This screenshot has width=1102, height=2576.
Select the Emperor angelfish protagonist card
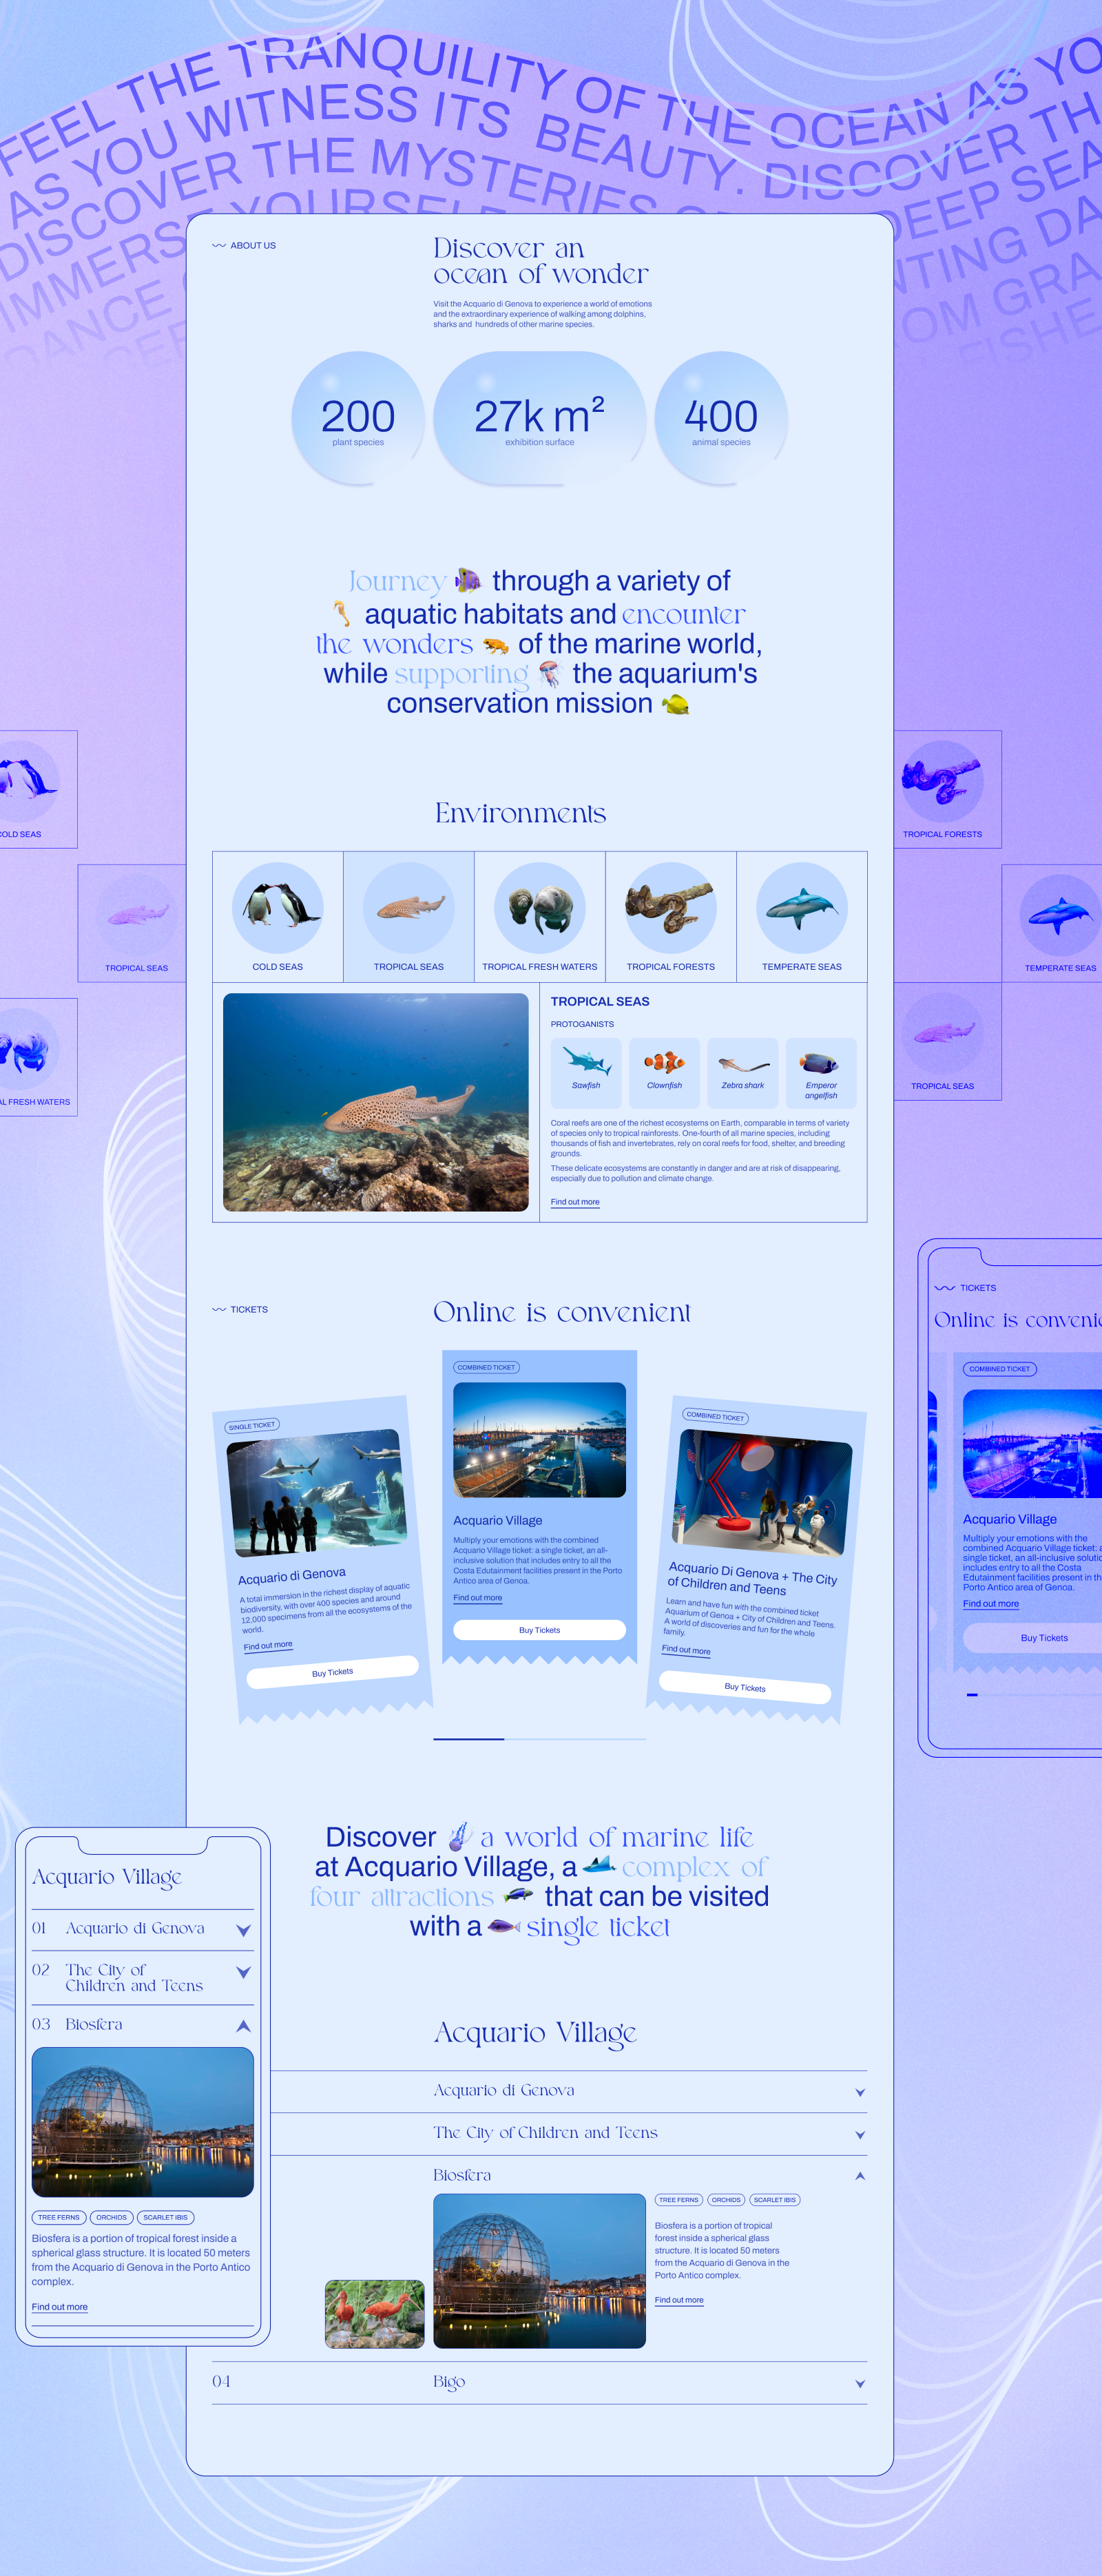point(821,1072)
